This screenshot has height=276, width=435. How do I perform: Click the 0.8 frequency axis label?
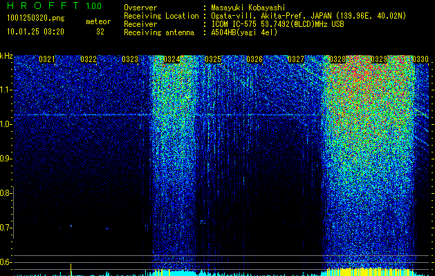pyautogui.click(x=6, y=193)
